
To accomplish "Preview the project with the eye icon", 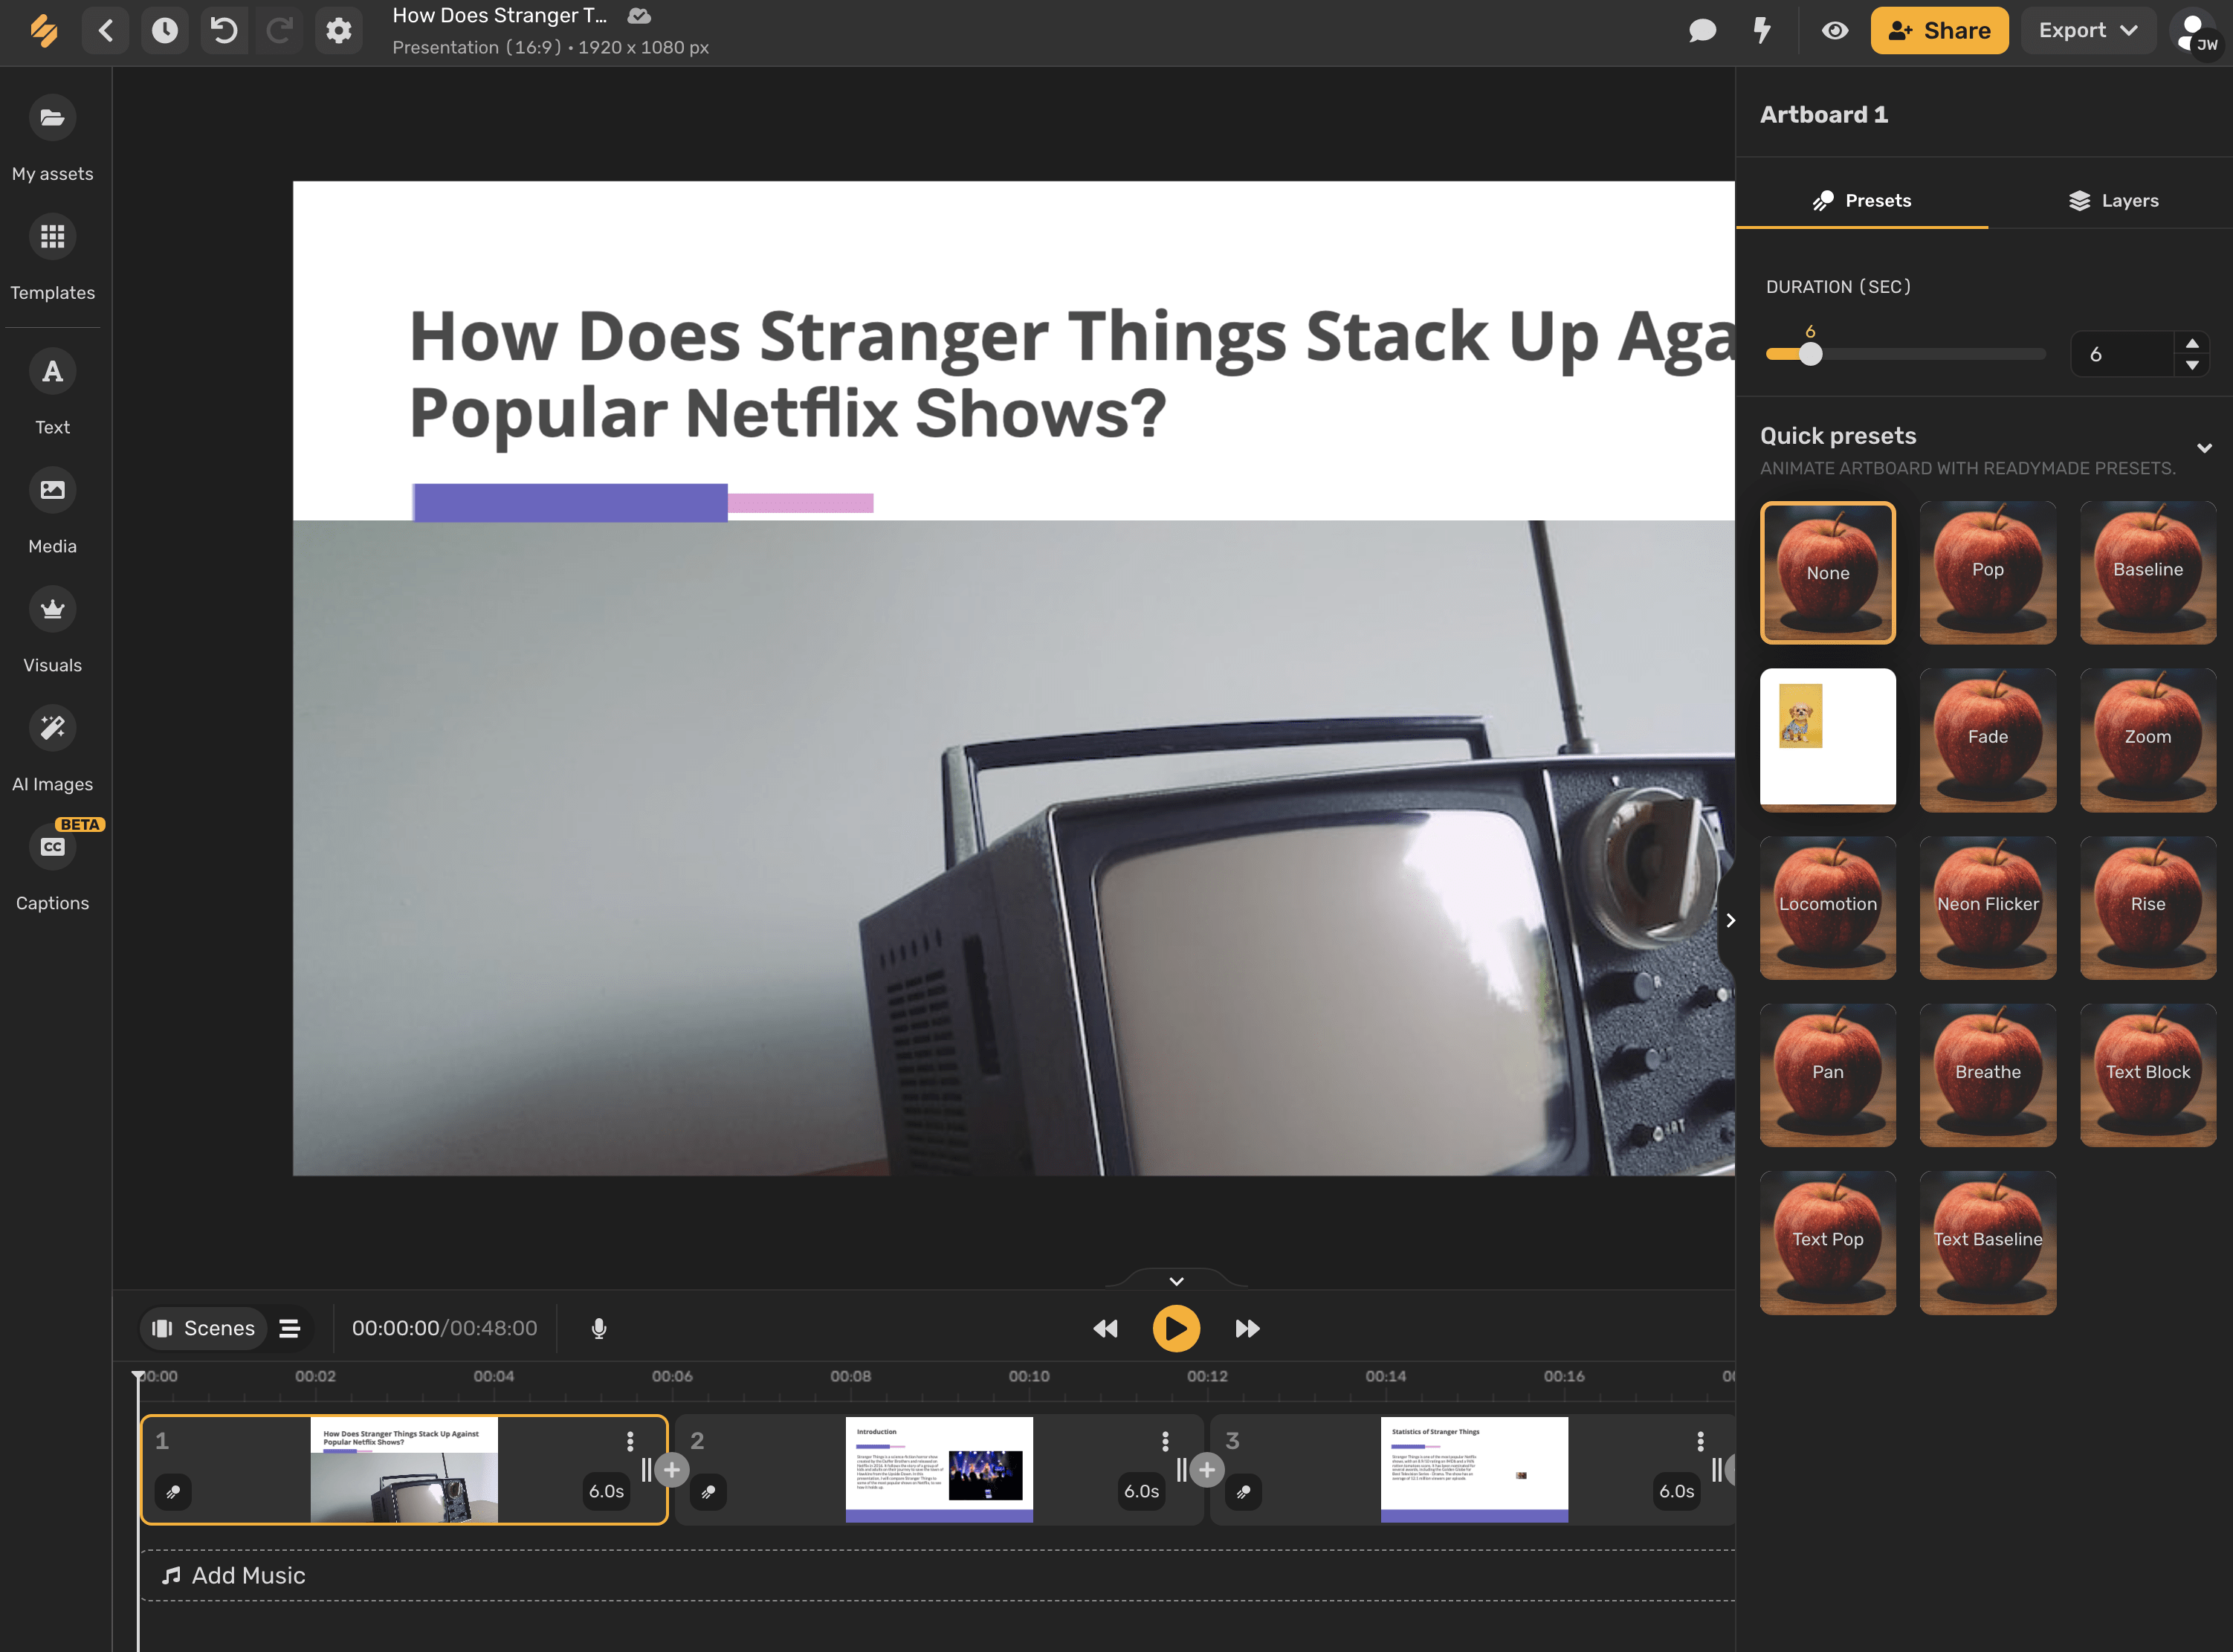I will pyautogui.click(x=1835, y=31).
